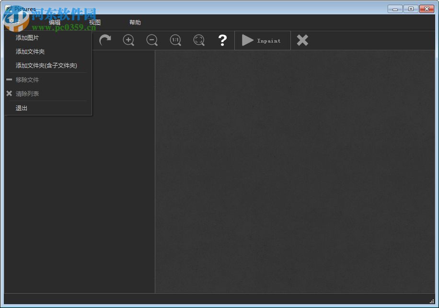Choose 添加文件夹 menu entry

(48, 51)
